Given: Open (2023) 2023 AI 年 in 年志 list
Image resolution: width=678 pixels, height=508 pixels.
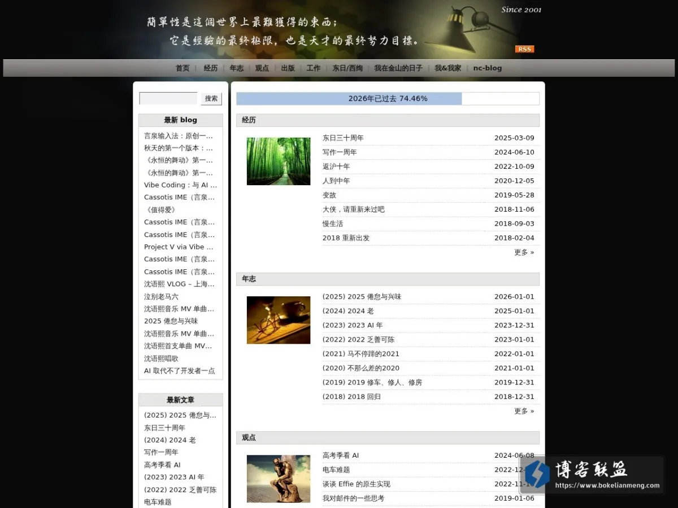Looking at the screenshot, I should pos(353,325).
